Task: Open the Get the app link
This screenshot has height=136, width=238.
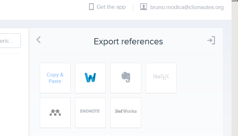Action: click(111, 7)
